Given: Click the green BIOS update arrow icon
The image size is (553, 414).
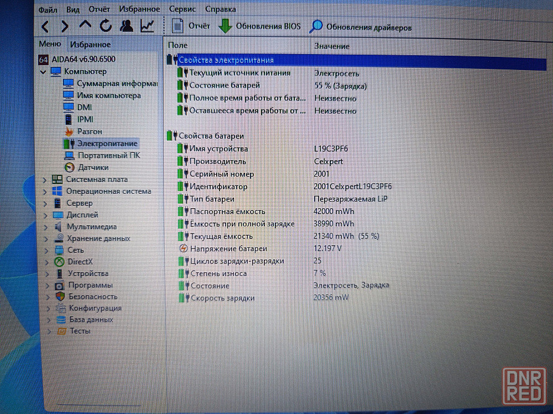Looking at the screenshot, I should (225, 26).
